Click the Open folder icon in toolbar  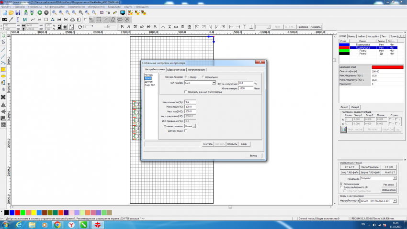click(x=11, y=12)
